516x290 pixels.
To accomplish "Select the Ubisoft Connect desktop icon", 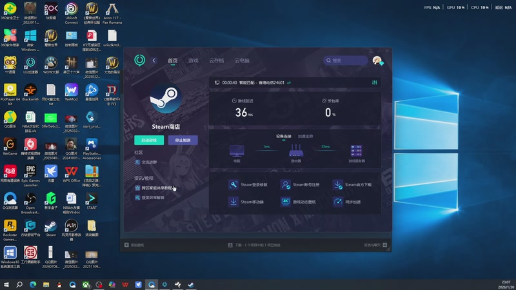I will click(x=72, y=13).
